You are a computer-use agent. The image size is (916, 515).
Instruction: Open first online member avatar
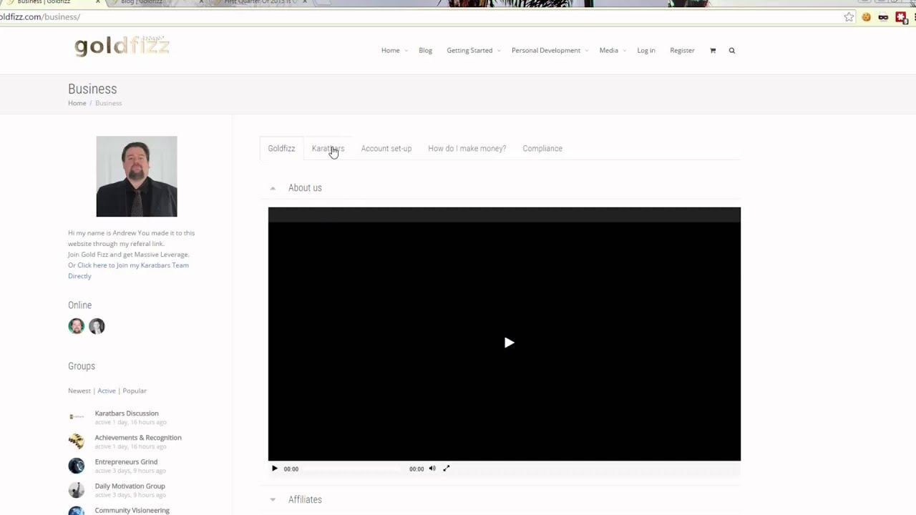point(77,326)
